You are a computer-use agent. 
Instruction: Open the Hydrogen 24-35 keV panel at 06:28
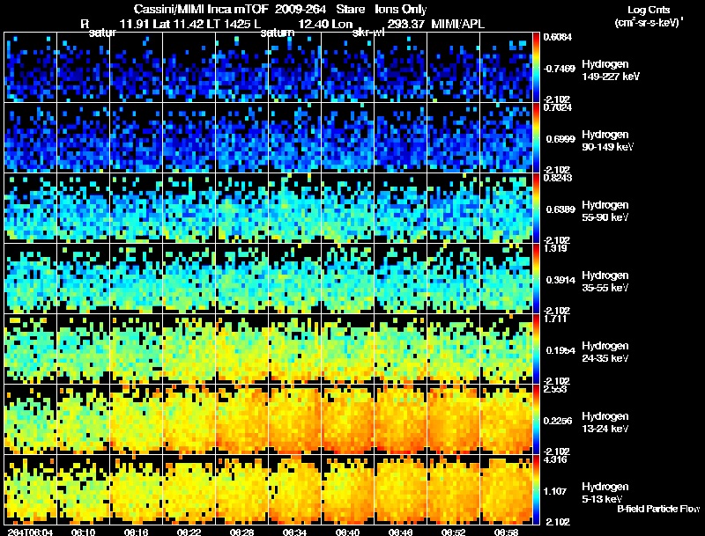click(241, 349)
